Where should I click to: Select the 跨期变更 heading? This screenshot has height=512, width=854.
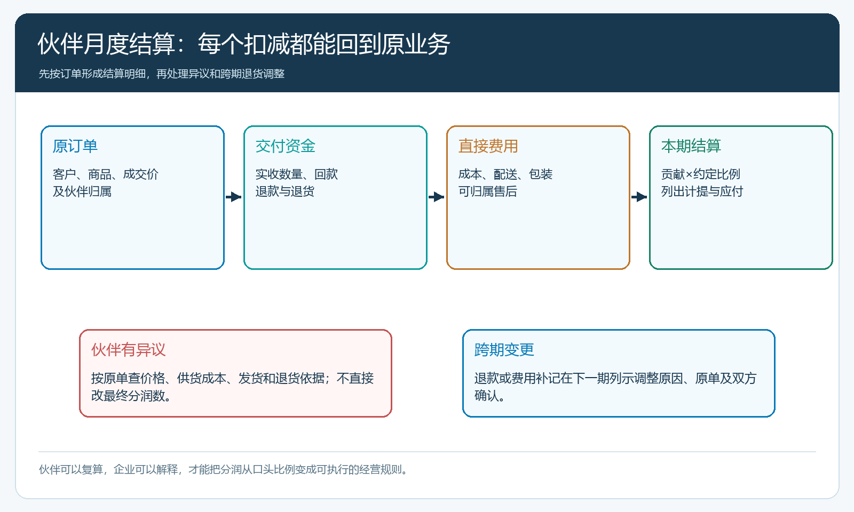point(504,350)
